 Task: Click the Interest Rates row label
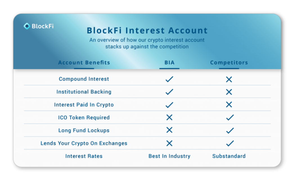click(x=84, y=156)
